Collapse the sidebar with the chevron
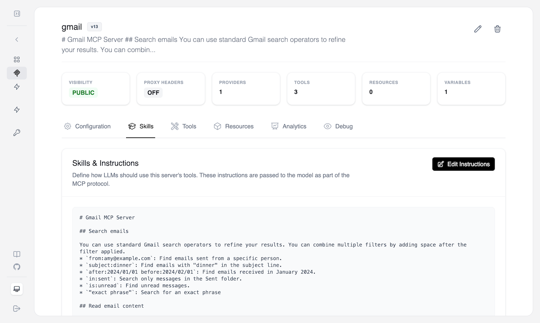Image resolution: width=540 pixels, height=323 pixels. 17,39
